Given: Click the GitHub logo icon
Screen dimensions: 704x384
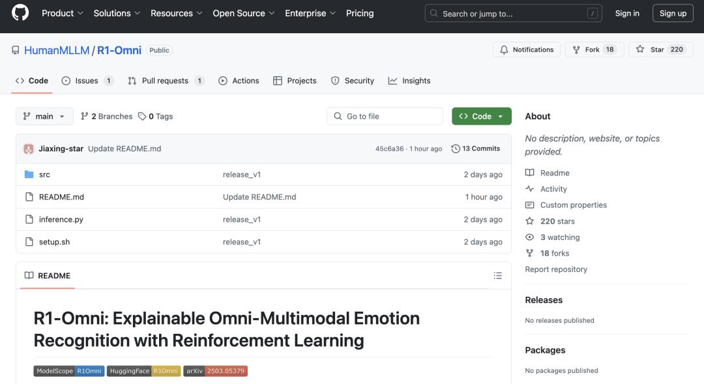Looking at the screenshot, I should (20, 13).
